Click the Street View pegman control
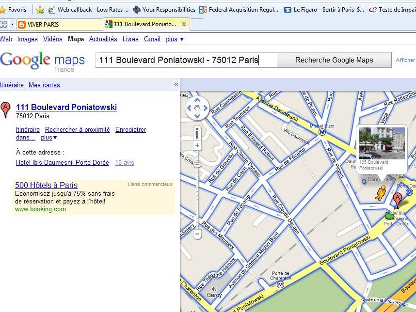The image size is (416, 312). (197, 132)
